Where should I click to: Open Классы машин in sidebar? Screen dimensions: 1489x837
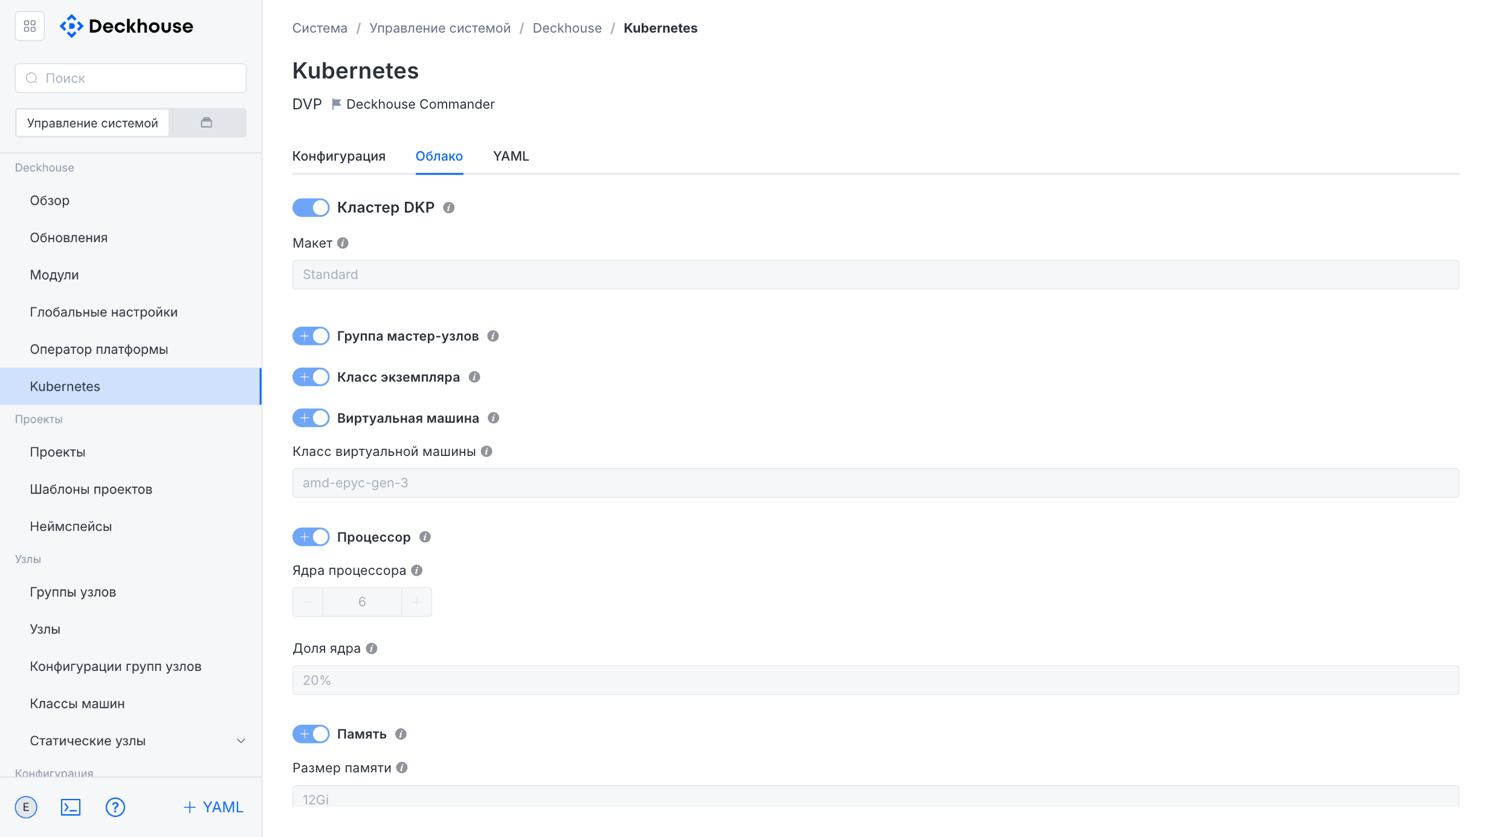tap(131, 704)
